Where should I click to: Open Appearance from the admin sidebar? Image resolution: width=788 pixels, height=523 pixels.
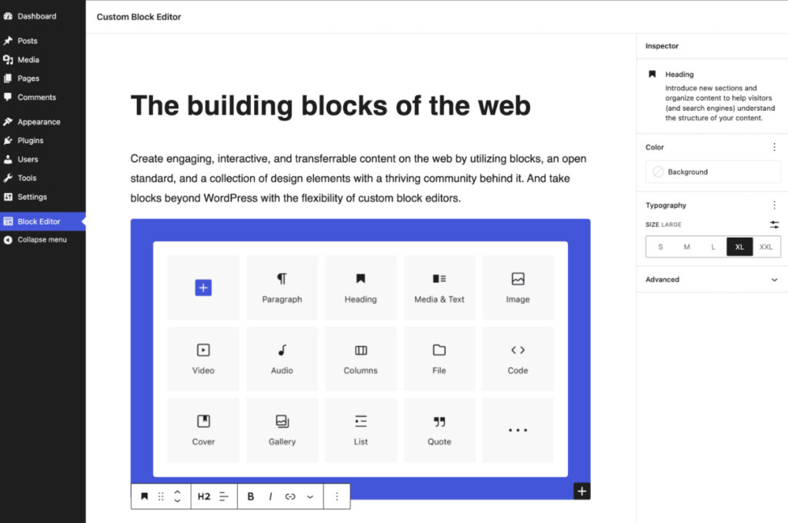tap(37, 122)
